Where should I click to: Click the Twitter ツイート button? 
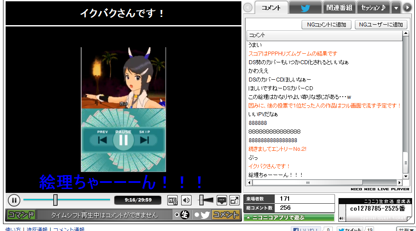[350, 229]
